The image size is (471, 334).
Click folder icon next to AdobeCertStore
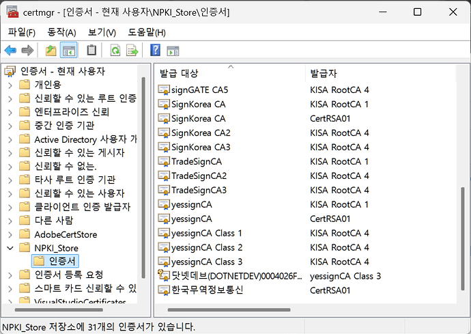click(x=25, y=234)
